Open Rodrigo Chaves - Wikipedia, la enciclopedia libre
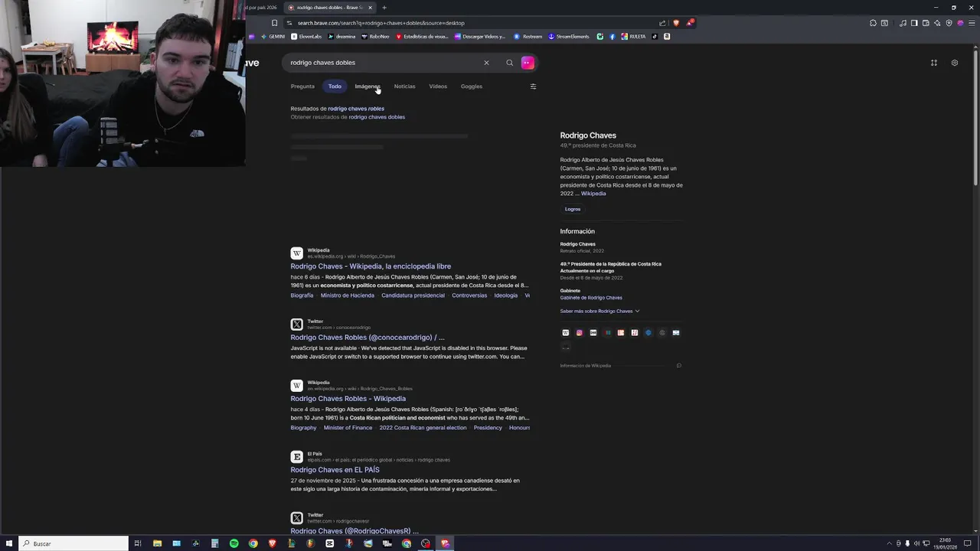Viewport: 980px width, 551px height. (371, 266)
